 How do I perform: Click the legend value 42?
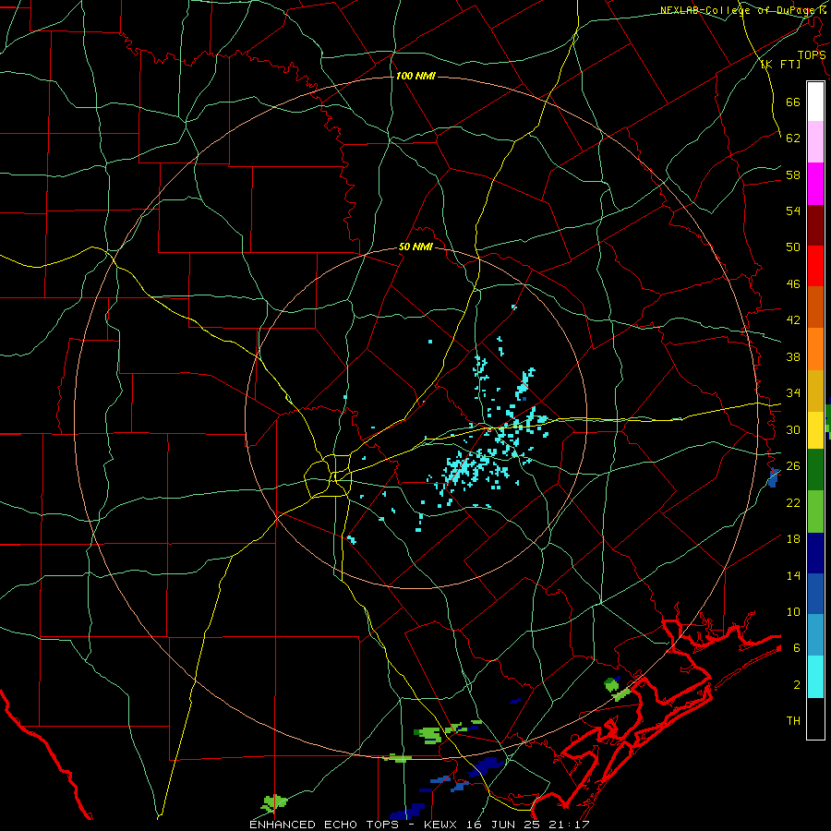(x=793, y=320)
